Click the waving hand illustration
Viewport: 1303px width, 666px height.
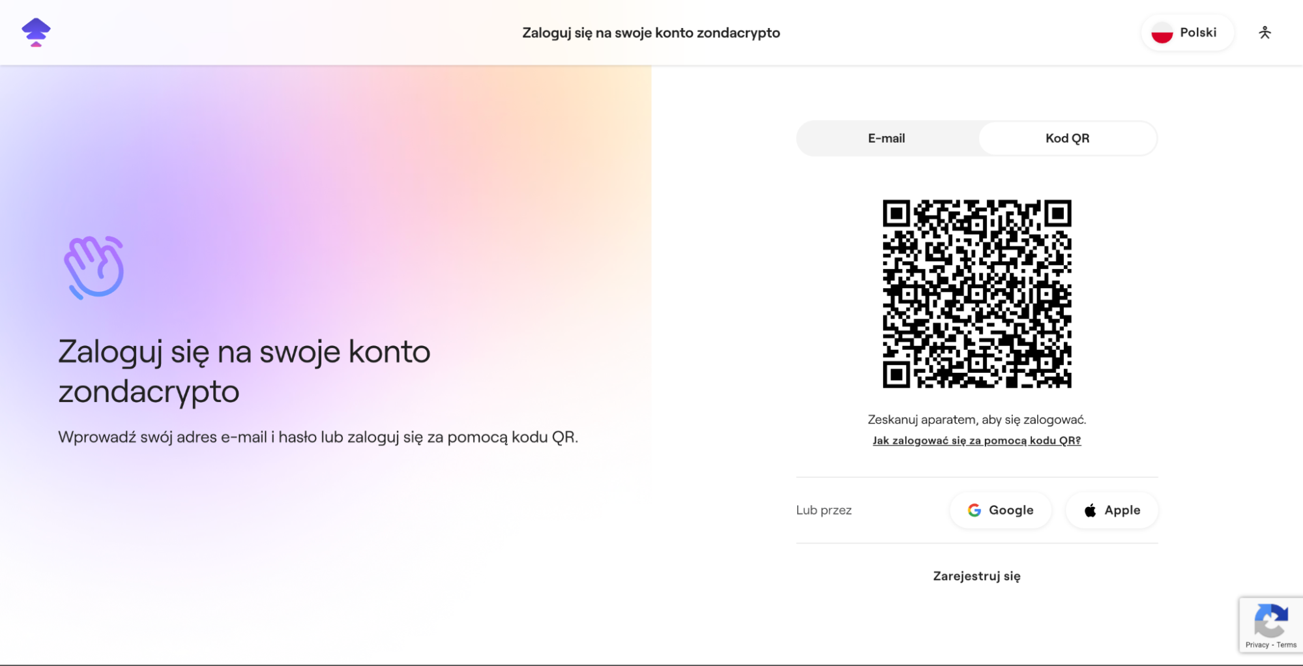tap(95, 267)
